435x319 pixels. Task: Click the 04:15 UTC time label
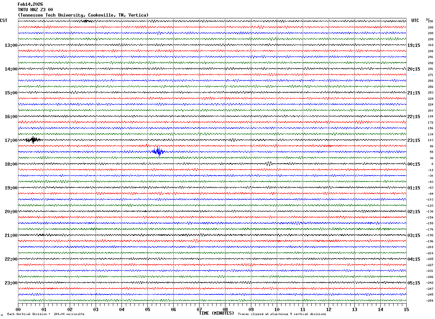[414, 259]
